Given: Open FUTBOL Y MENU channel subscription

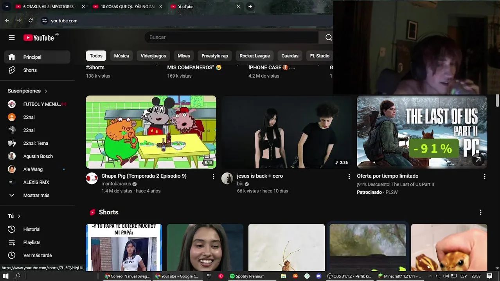Looking at the screenshot, I should click(x=37, y=104).
